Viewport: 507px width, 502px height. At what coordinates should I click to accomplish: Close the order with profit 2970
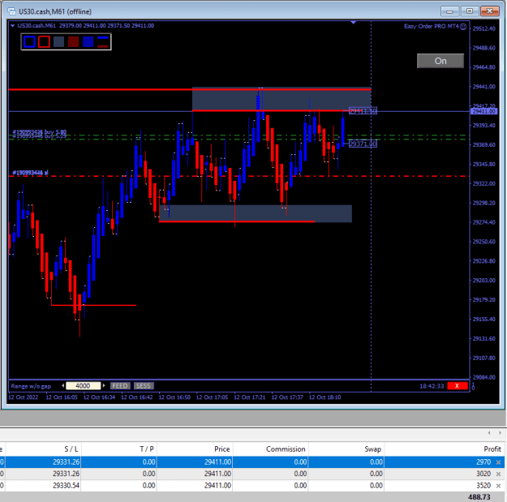coord(498,462)
